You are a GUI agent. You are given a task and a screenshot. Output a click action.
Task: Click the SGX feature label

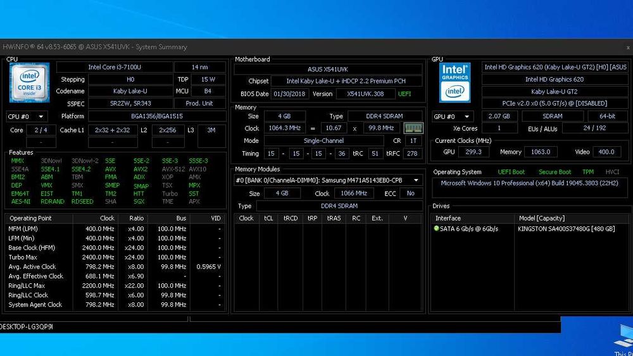(139, 202)
